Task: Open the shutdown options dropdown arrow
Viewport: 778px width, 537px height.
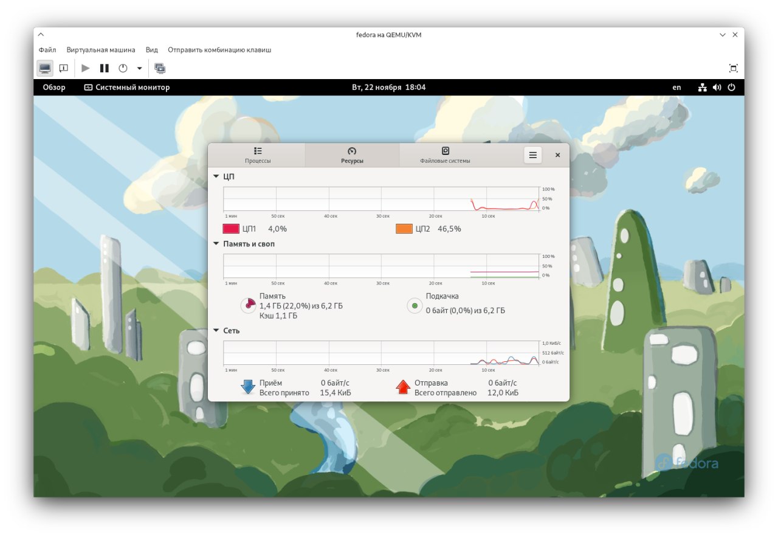Action: [139, 68]
